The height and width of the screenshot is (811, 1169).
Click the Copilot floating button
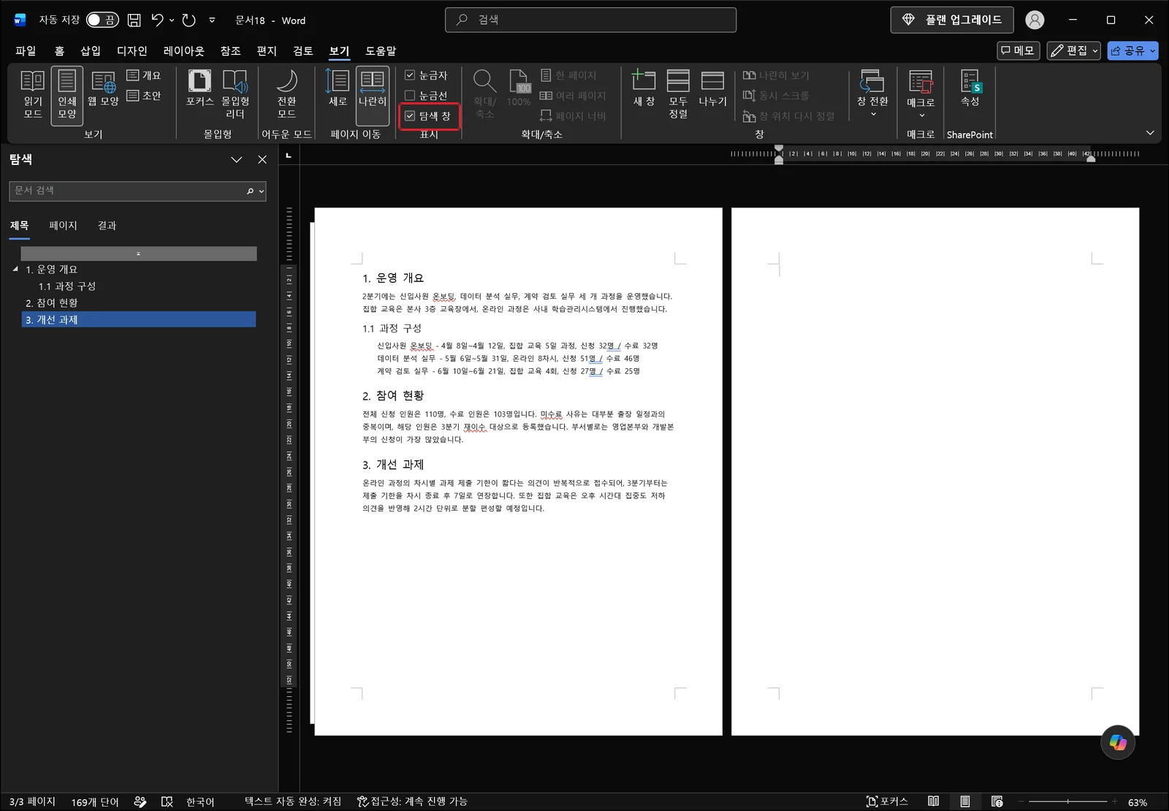point(1118,742)
